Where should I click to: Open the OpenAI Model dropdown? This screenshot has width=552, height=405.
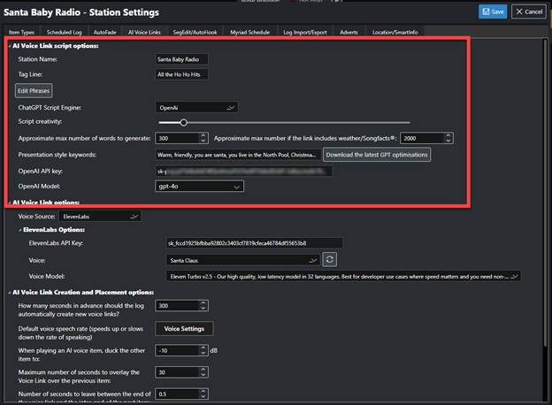(x=199, y=186)
